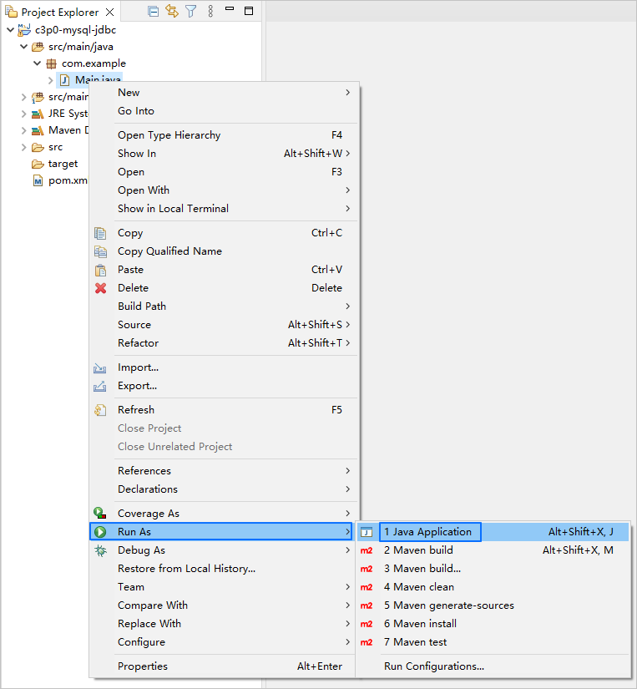The image size is (637, 689).
Task: Close the Project Explorer tab
Action: click(x=109, y=13)
